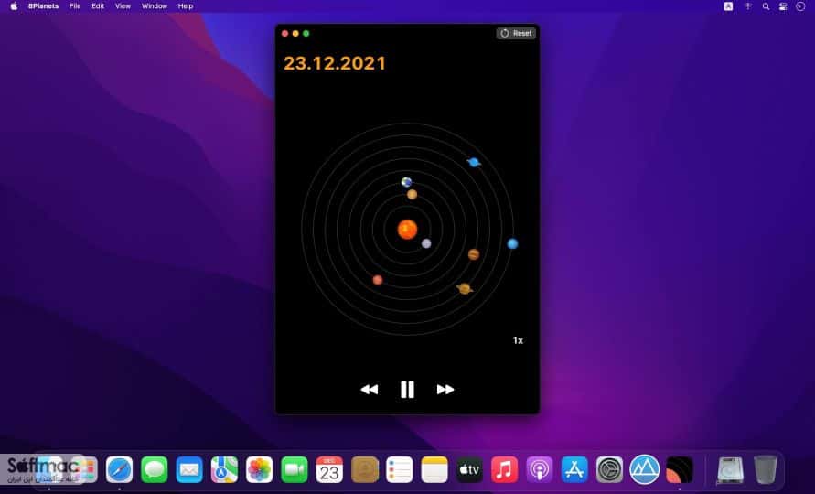
Task: Click the Reset button in 8Planets
Action: pyautogui.click(x=516, y=33)
